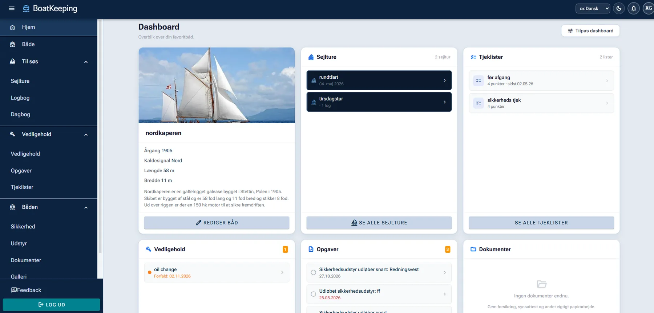Image resolution: width=654 pixels, height=313 pixels.
Task: Open the hamburger menu icon
Action: click(12, 8)
